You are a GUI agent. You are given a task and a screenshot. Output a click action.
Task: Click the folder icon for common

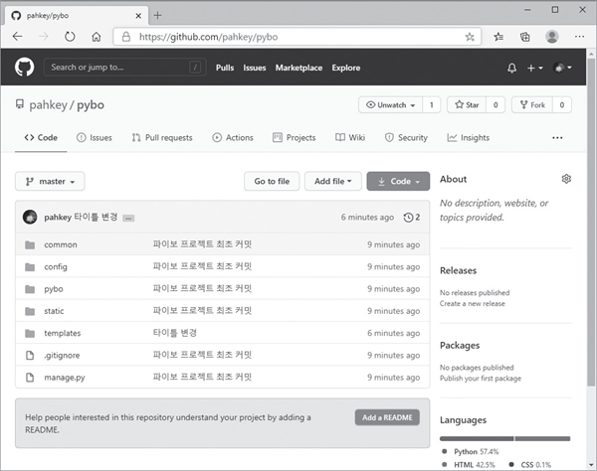[30, 244]
